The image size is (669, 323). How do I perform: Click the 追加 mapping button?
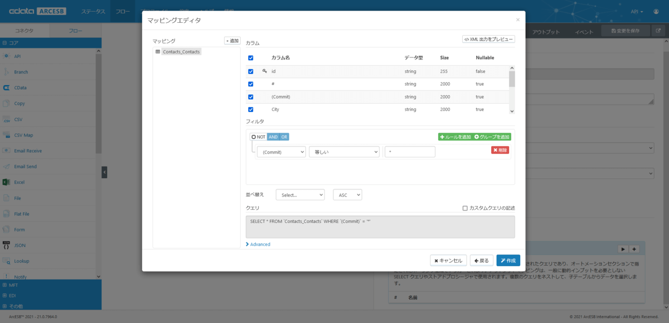(232, 41)
